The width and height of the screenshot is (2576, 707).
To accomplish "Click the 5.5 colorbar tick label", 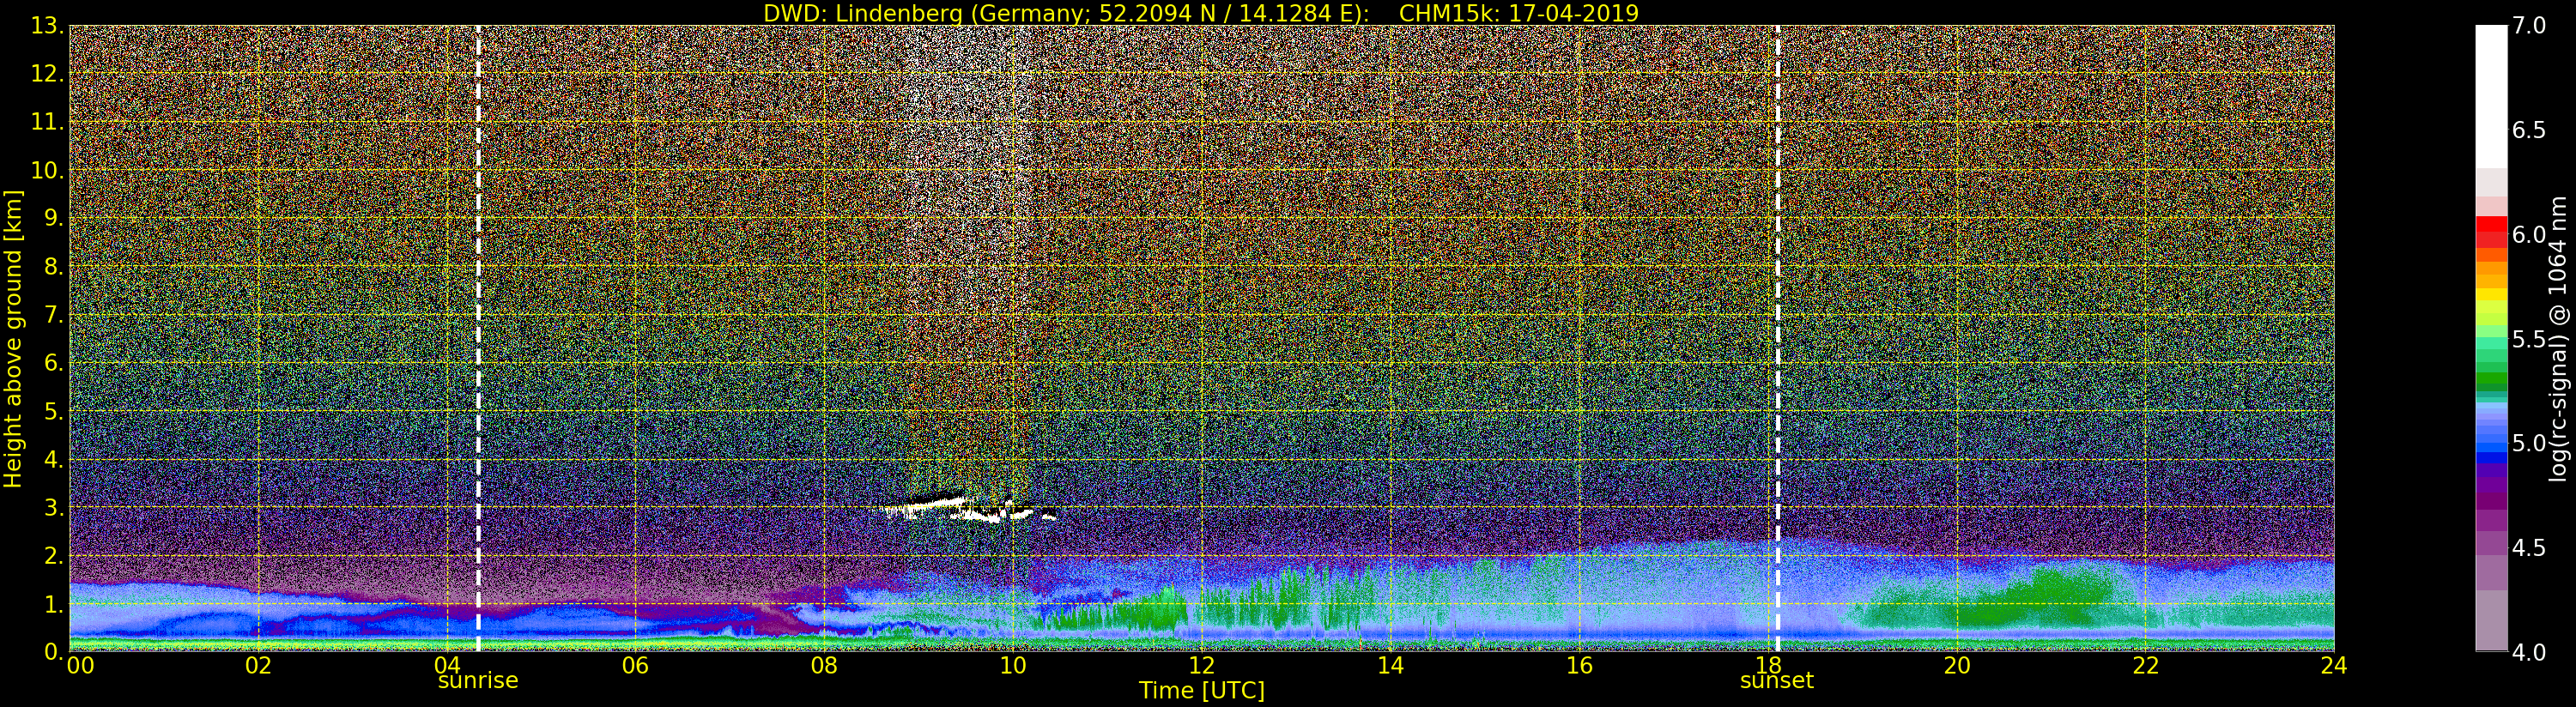I will point(2529,339).
